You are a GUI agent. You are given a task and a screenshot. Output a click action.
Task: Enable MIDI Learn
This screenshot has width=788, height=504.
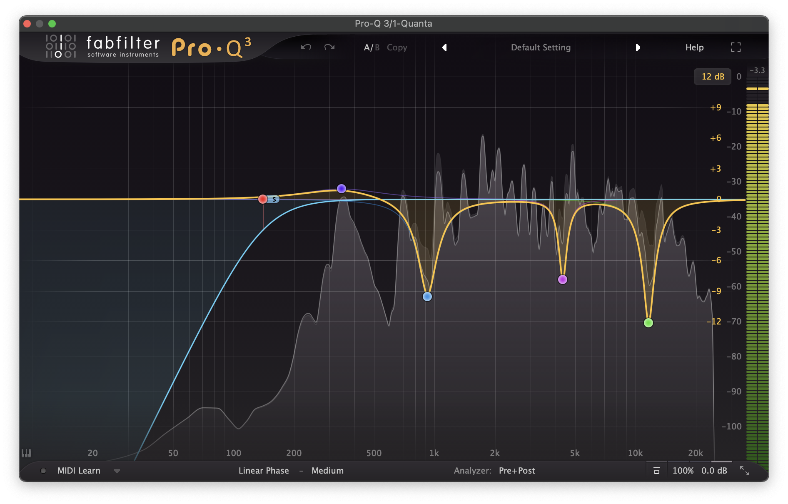(x=79, y=471)
